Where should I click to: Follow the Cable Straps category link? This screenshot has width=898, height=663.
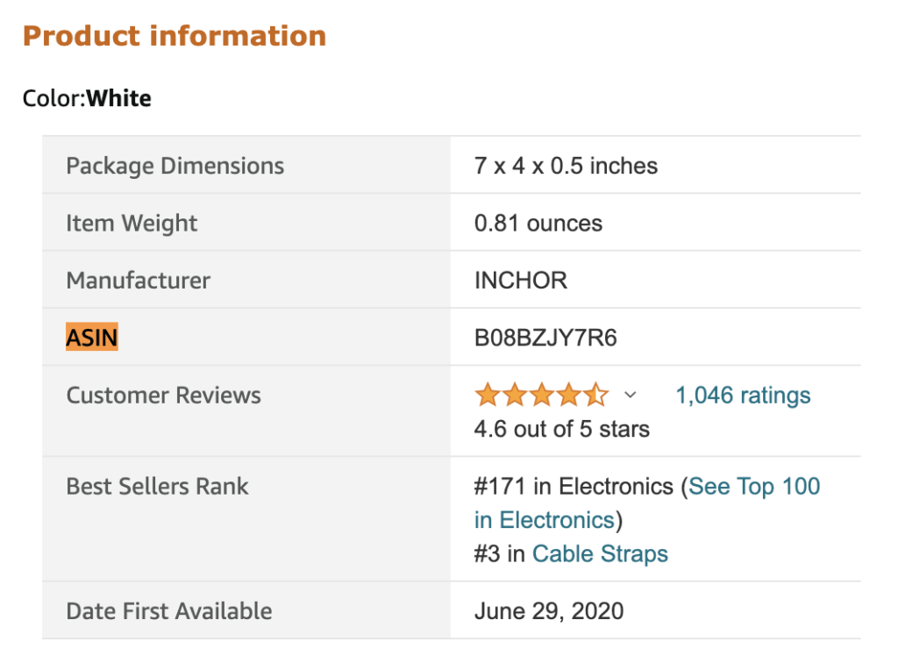600,554
